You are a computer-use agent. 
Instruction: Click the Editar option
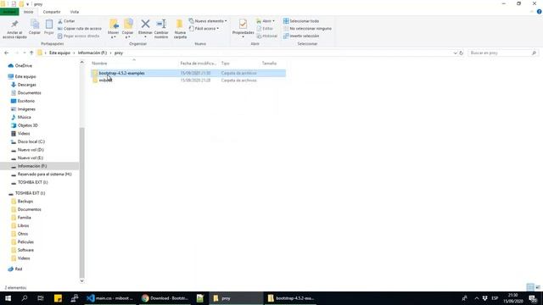(265, 28)
